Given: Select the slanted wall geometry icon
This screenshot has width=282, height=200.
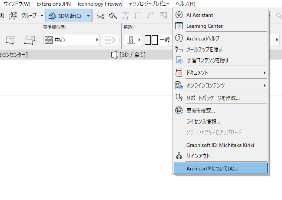Looking at the screenshot, I should pos(30,40).
